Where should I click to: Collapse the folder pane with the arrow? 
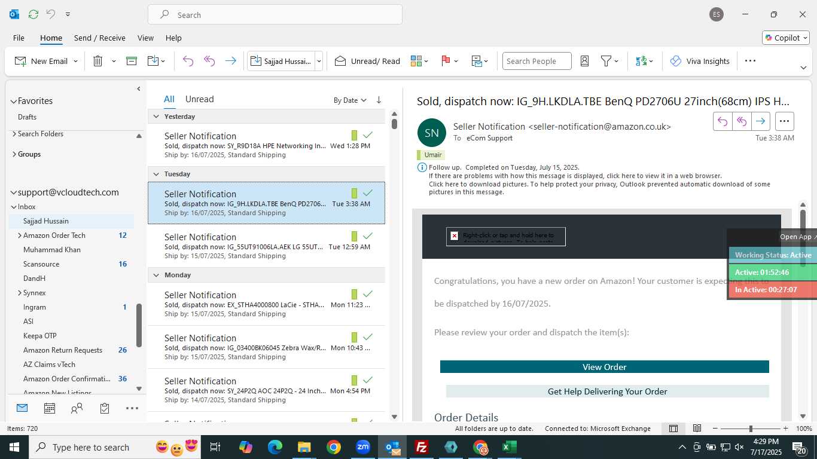(138, 89)
